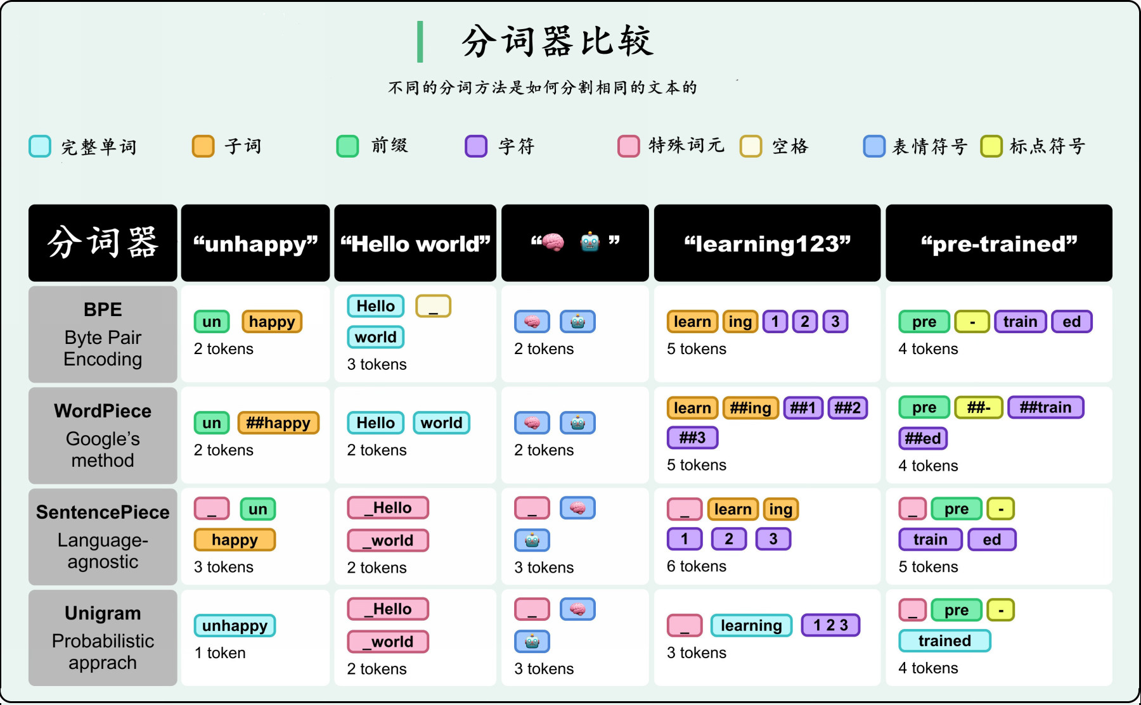This screenshot has height=705, width=1141.
Task: Select the yellow 标点符号 legend swatch
Action: click(x=991, y=146)
